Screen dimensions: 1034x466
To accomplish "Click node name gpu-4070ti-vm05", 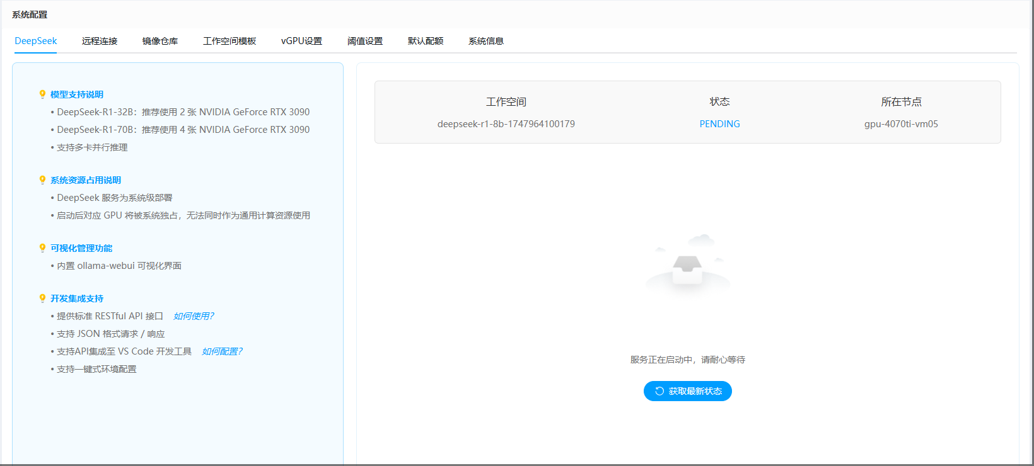I will click(901, 124).
